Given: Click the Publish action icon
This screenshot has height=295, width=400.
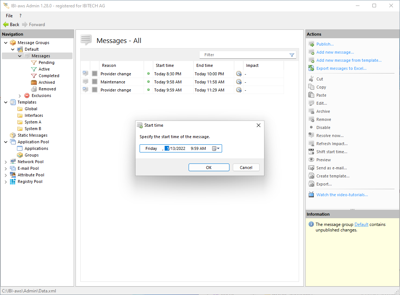Looking at the screenshot, I should tap(311, 44).
